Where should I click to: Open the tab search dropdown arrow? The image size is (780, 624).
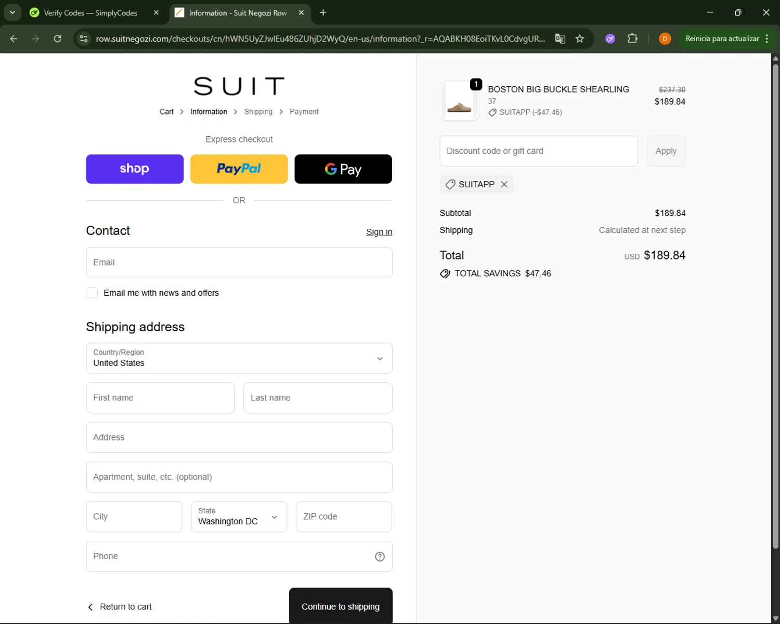pyautogui.click(x=12, y=12)
